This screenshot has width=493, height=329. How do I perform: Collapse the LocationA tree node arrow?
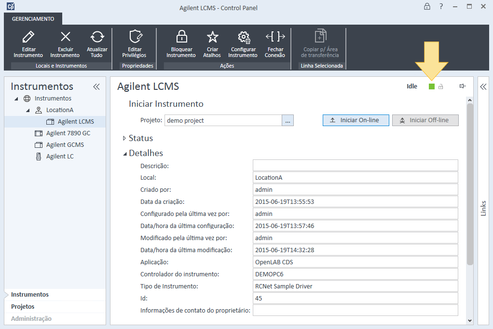pos(27,111)
